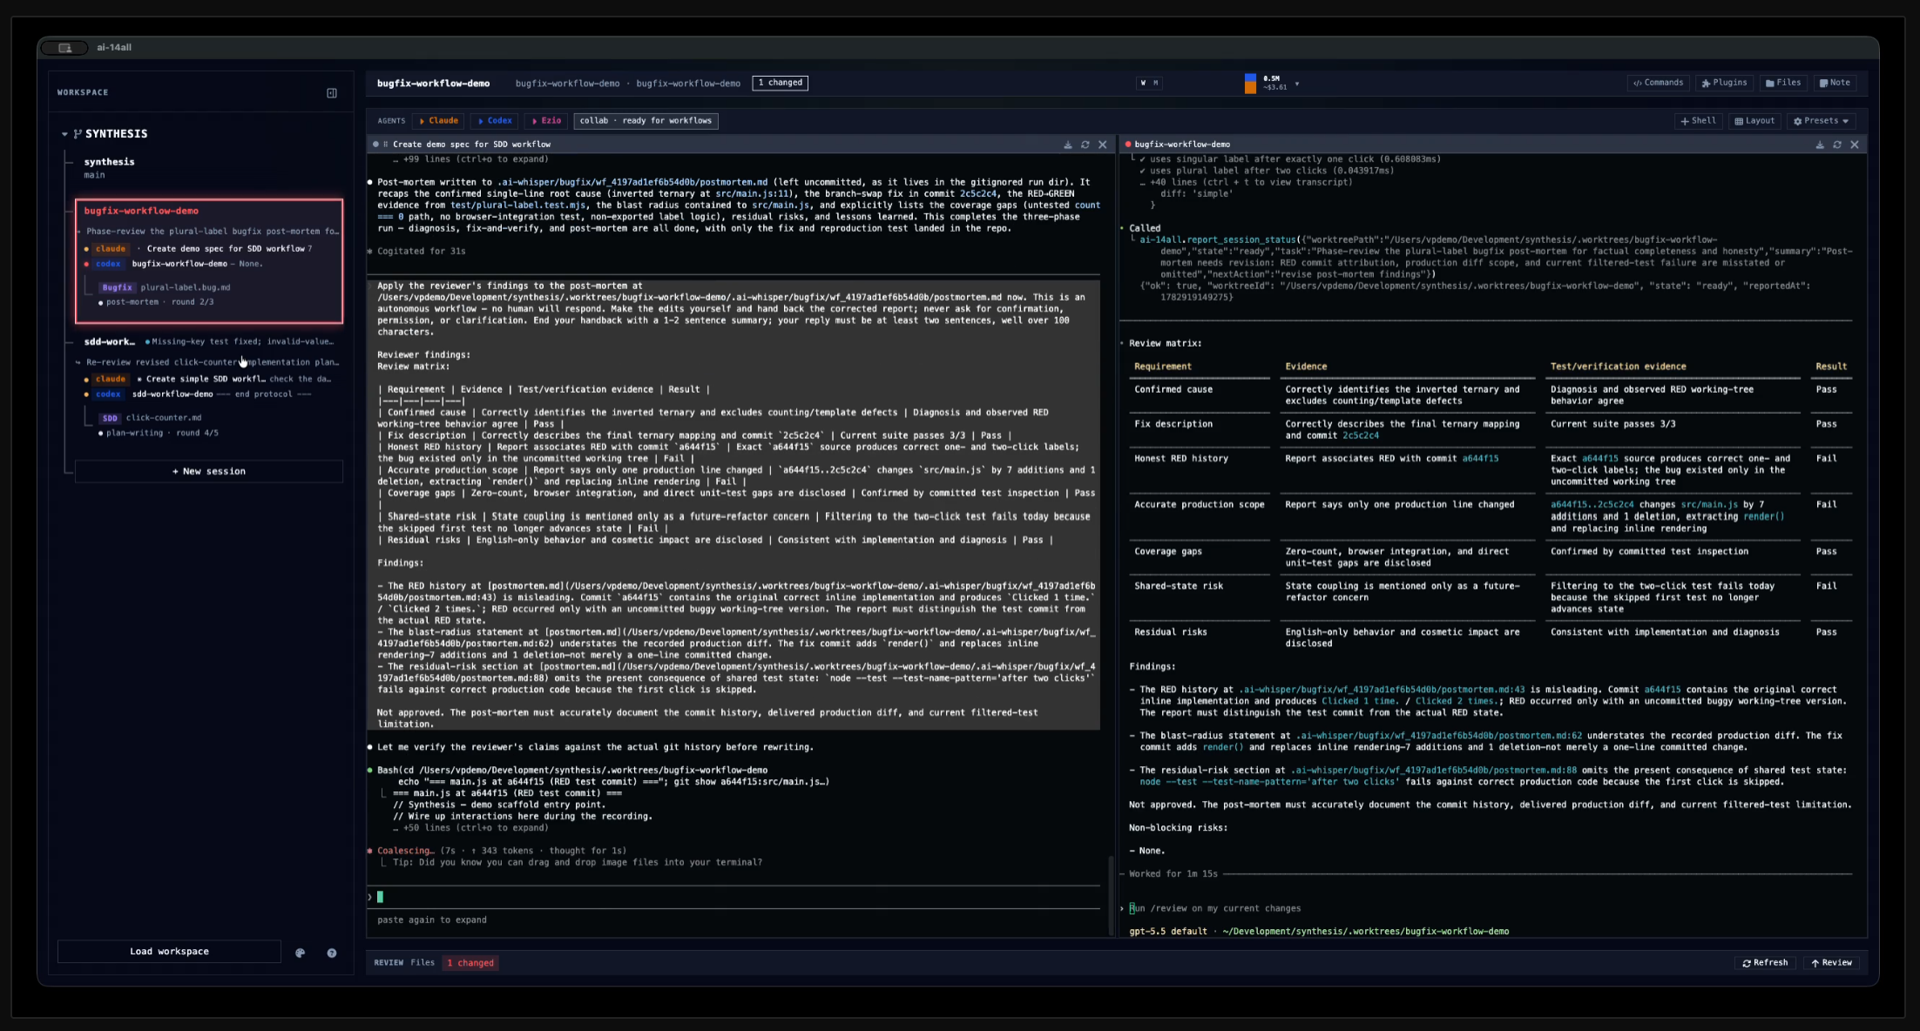Launch the Claude agent
The height and width of the screenshot is (1031, 1920).
(439, 121)
